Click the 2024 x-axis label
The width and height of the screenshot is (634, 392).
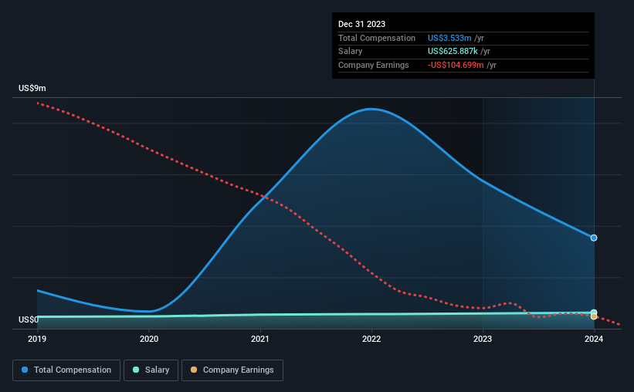pos(594,339)
